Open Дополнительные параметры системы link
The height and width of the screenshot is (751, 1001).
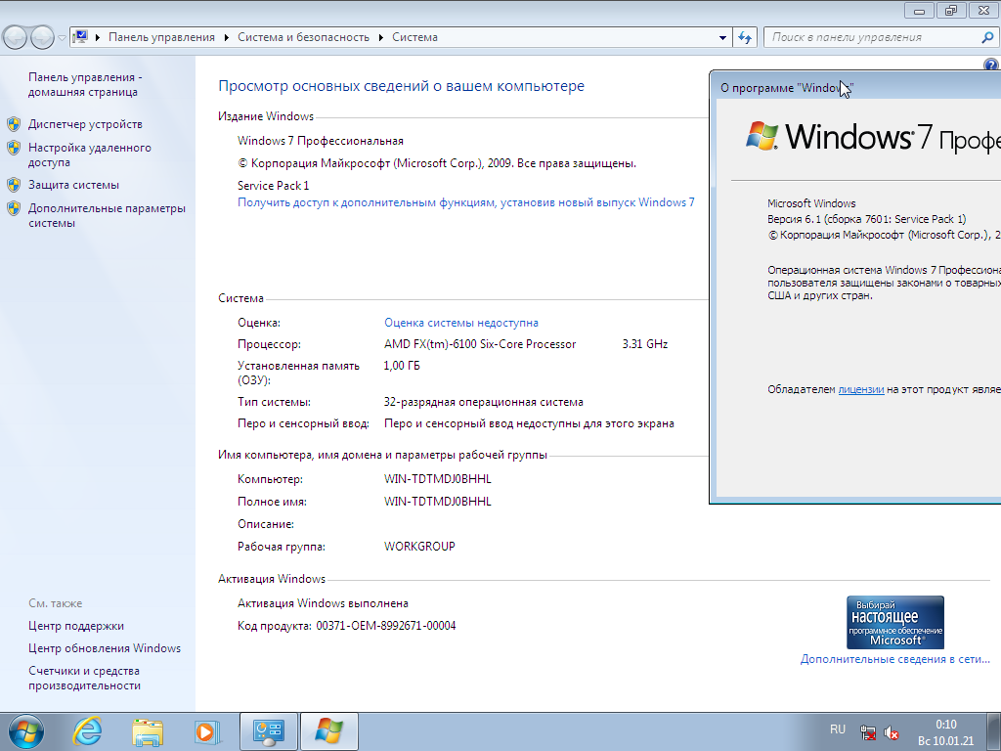click(107, 215)
